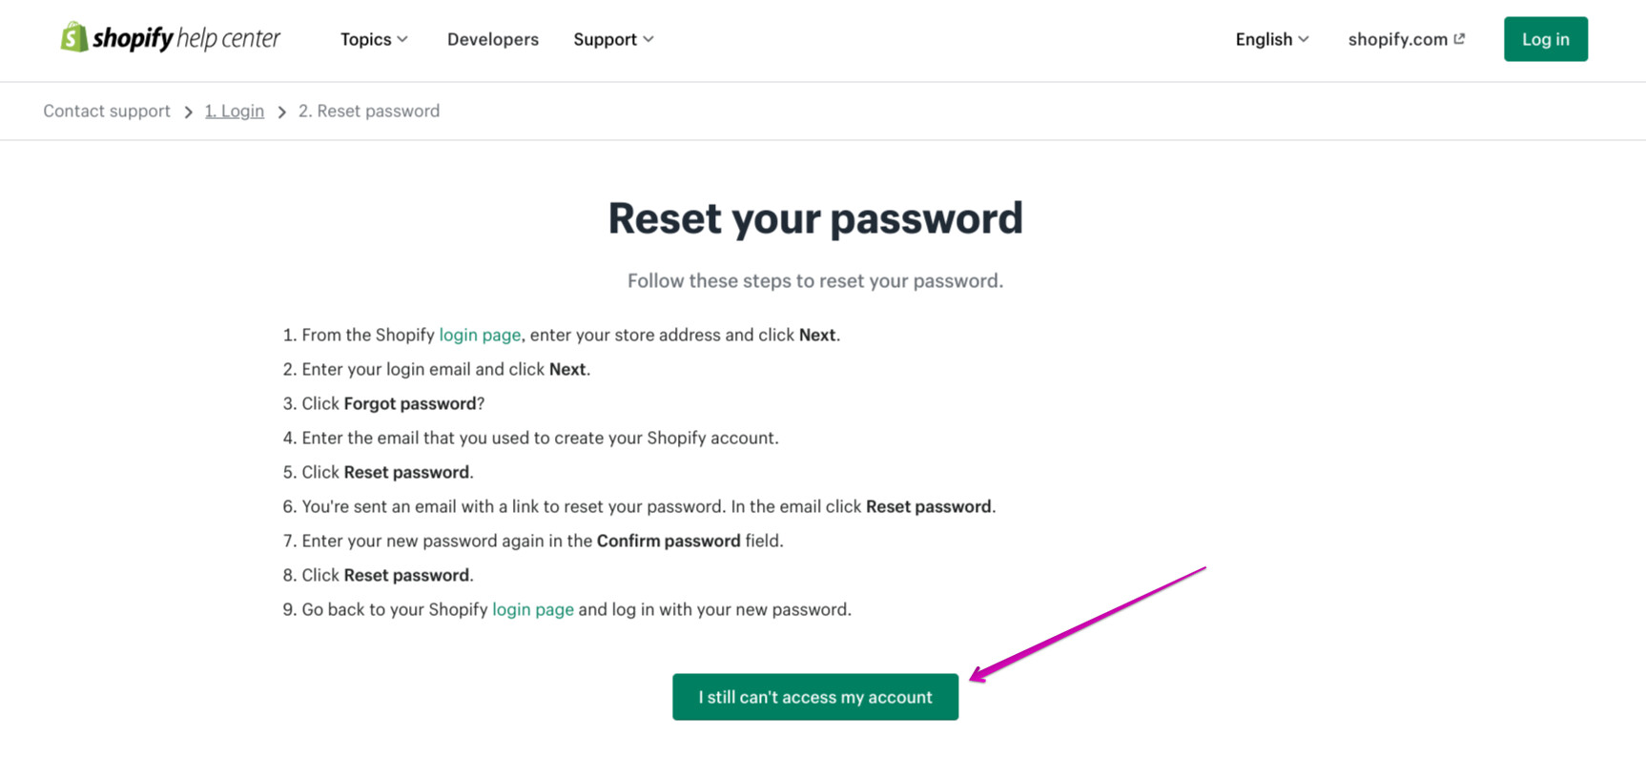The width and height of the screenshot is (1646, 777).
Task: Click the "help center" wordmark text
Action: (x=229, y=39)
